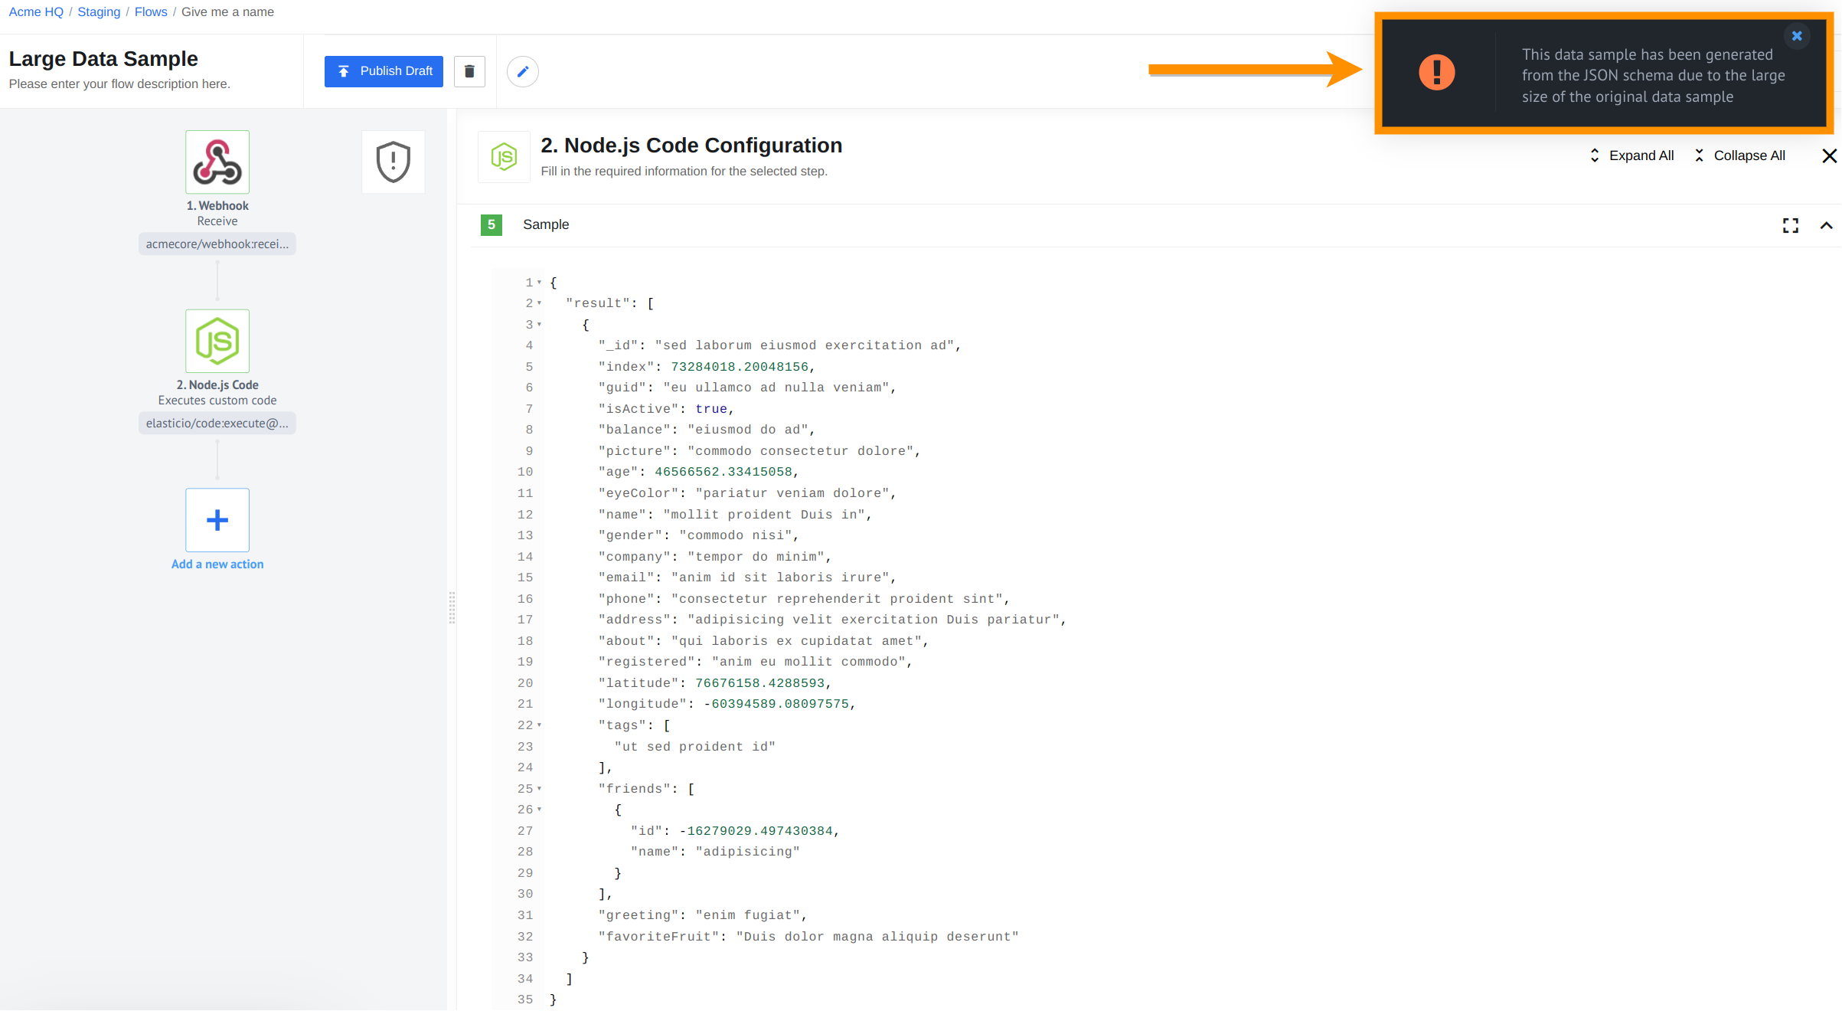Edit the flow with the pencil icon
Screen dimensions: 1842x1011
[523, 70]
